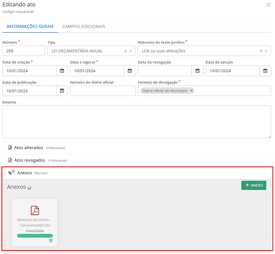The width and height of the screenshot is (275, 254).
Task: Click into the Ementa text area
Action: pos(136,122)
